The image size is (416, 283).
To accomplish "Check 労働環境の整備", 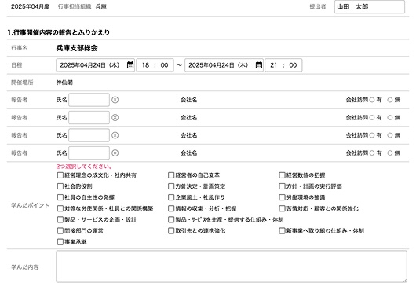I will [x=282, y=197].
